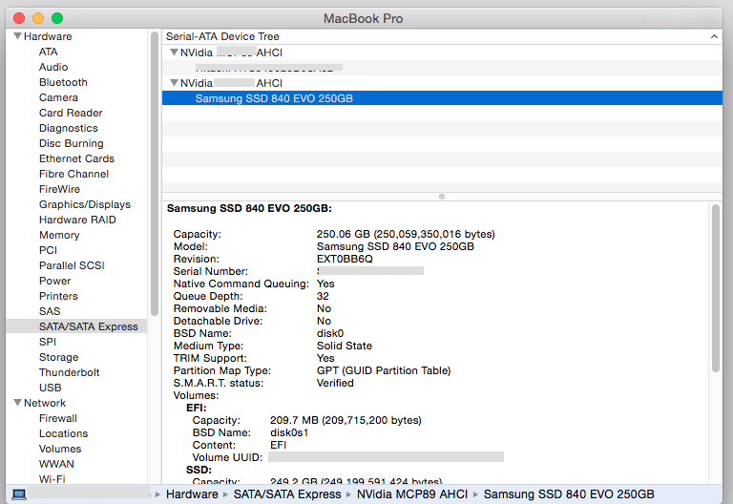Click the Serial-ATA Device Tree column header
This screenshot has width=733, height=504.
[x=442, y=36]
